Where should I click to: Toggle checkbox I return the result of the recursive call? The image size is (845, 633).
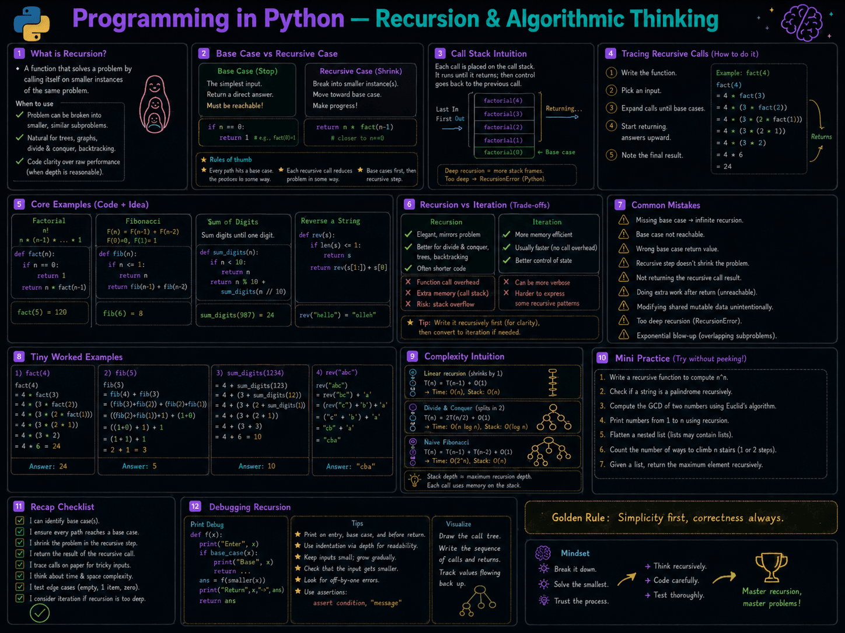coord(20,554)
